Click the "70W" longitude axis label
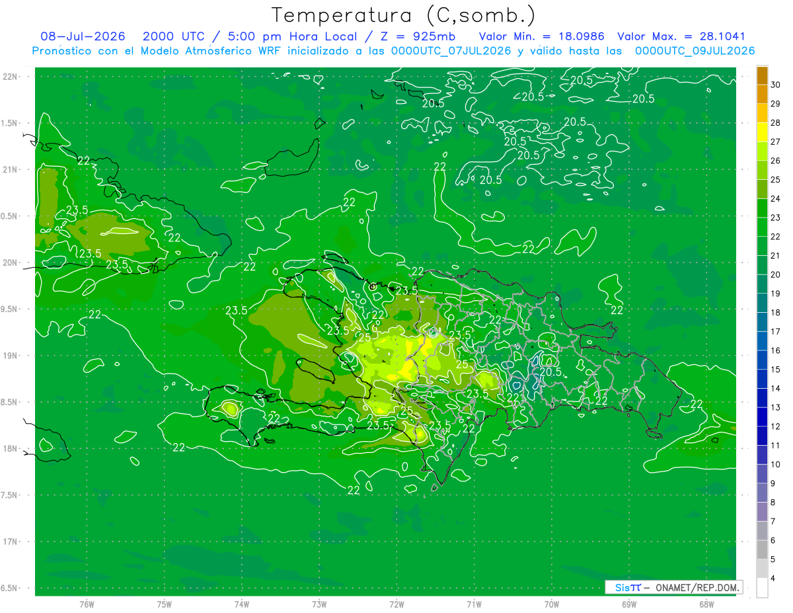The height and width of the screenshot is (613, 793). 551,604
